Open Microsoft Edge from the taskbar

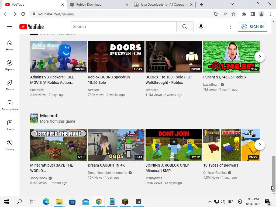(x=46, y=202)
